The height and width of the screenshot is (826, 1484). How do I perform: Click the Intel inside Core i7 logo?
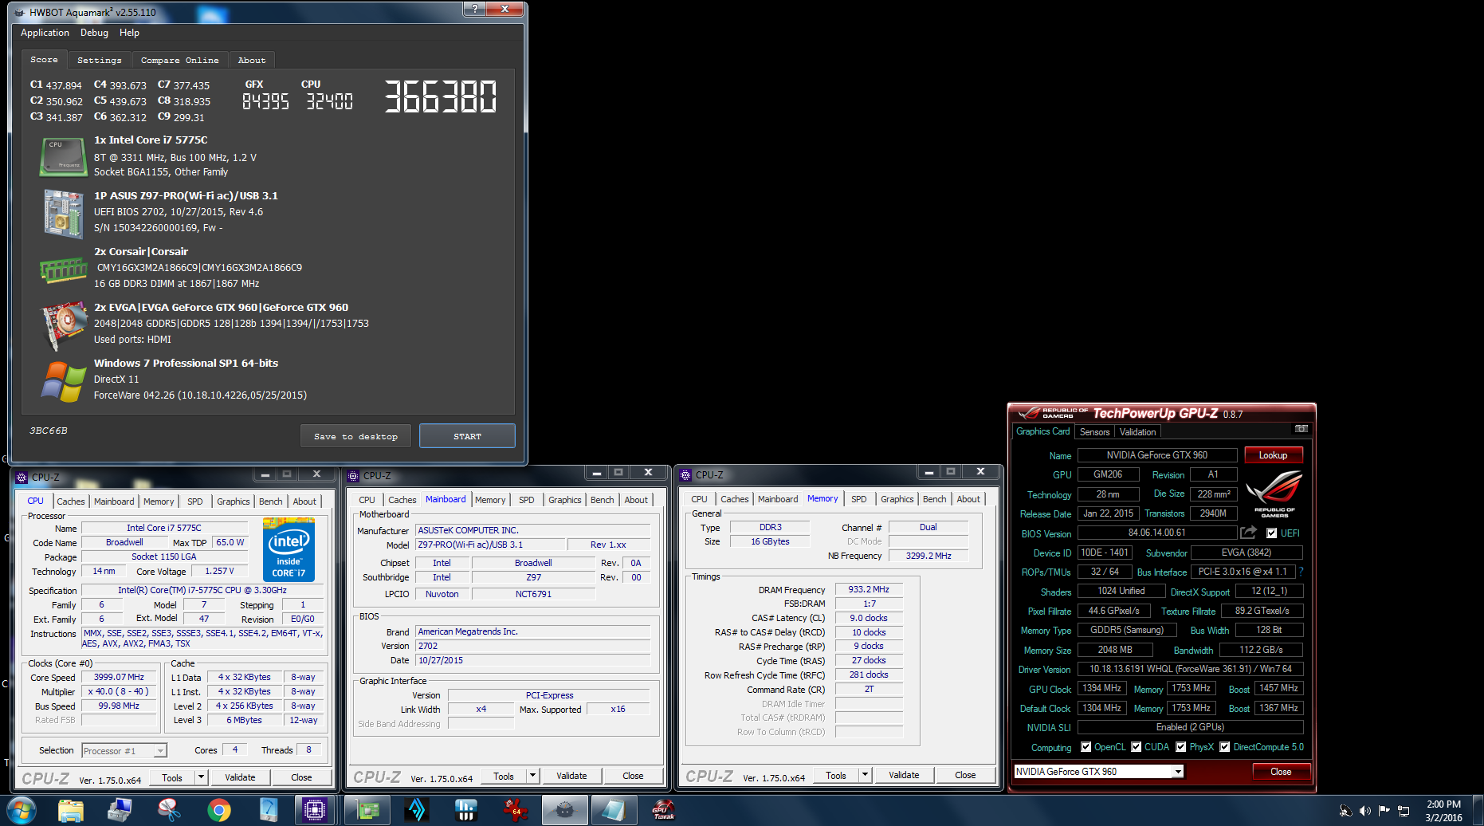[289, 549]
